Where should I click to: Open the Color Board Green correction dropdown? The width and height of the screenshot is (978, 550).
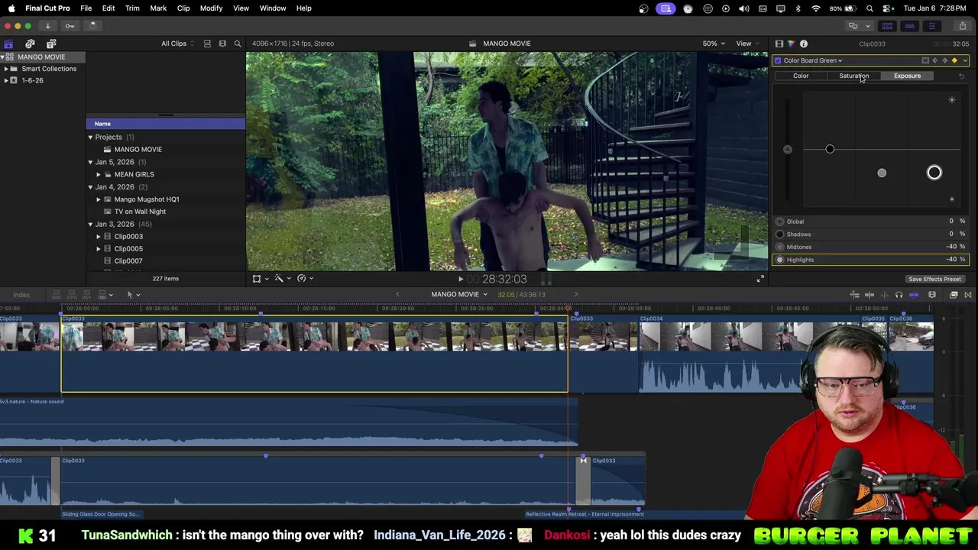tap(812, 60)
